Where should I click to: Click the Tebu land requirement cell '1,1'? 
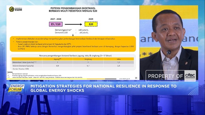click(119, 62)
